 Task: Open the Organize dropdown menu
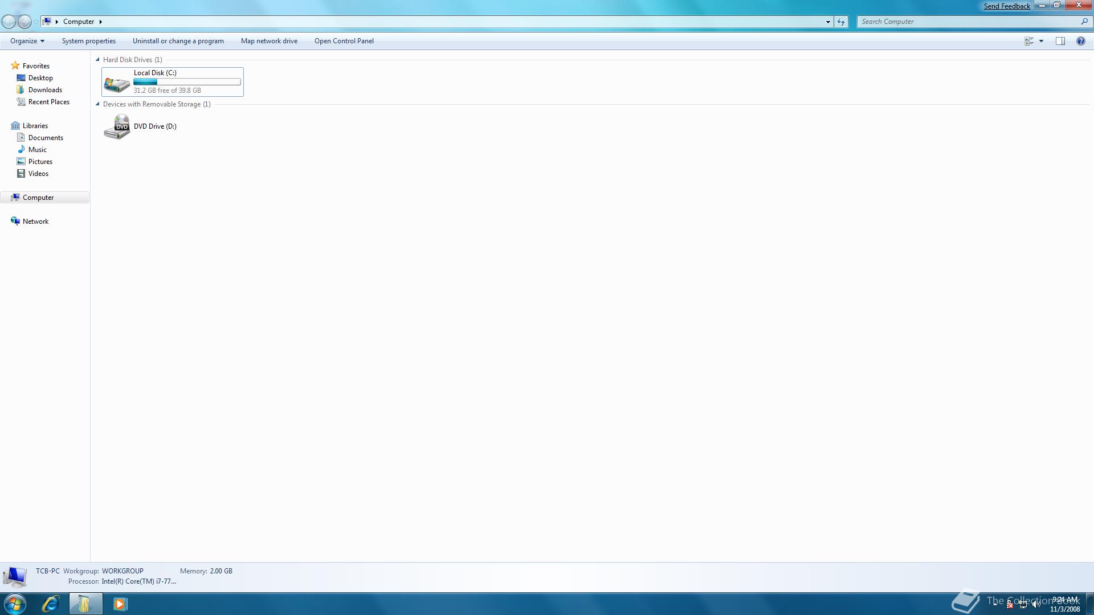coord(27,41)
